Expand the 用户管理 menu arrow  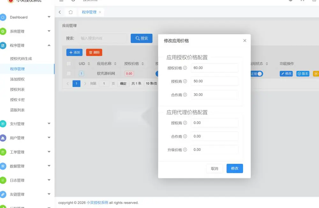pyautogui.click(x=49, y=138)
